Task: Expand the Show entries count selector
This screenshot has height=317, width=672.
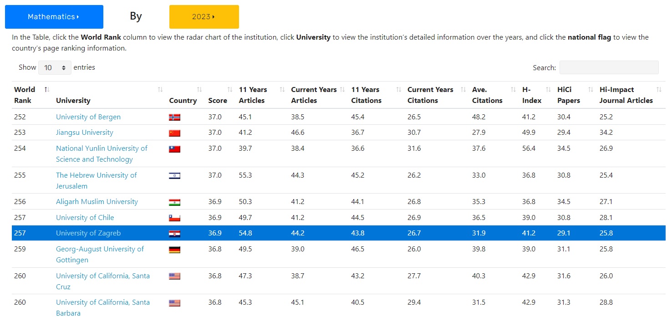Action: pos(55,67)
